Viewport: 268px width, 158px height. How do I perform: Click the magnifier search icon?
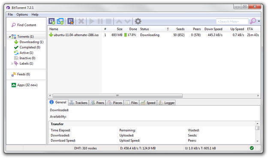pos(253,21)
